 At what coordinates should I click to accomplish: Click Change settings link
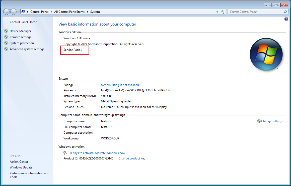coord(272,121)
